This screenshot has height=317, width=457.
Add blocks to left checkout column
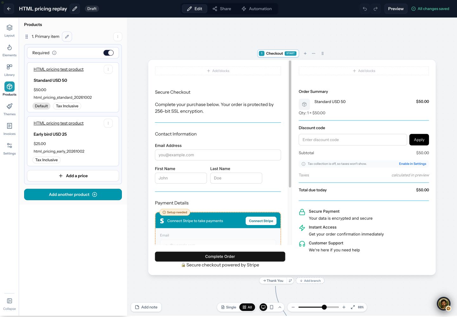click(218, 71)
